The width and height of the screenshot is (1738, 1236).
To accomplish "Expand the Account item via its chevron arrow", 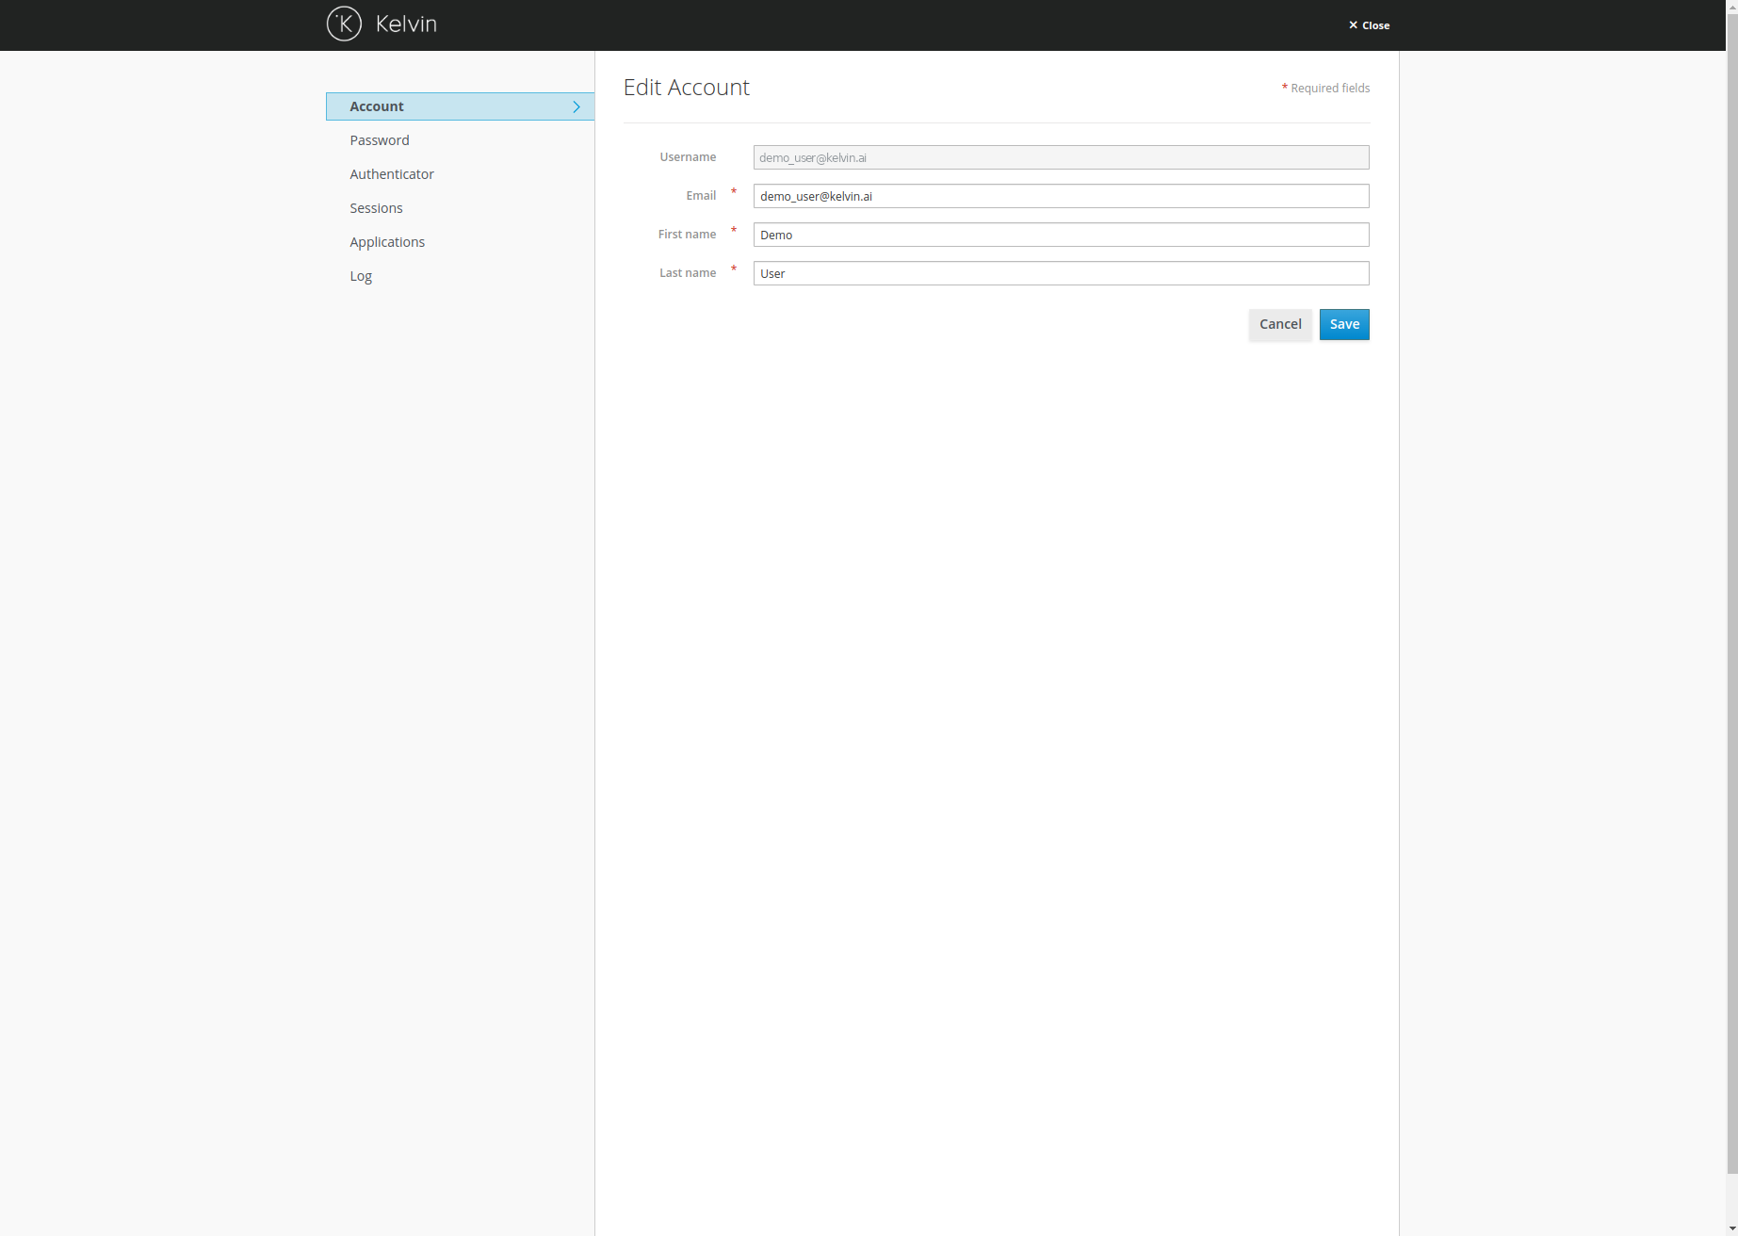I will (576, 106).
